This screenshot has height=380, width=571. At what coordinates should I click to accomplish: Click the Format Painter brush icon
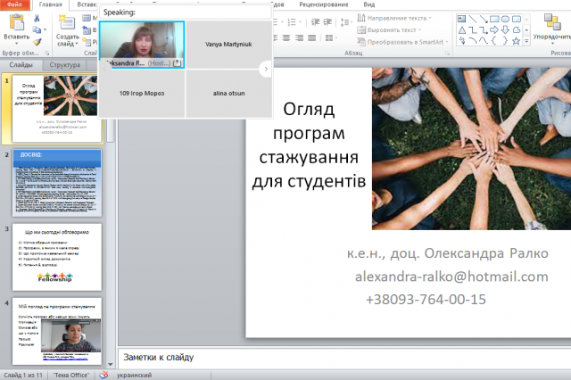37,40
